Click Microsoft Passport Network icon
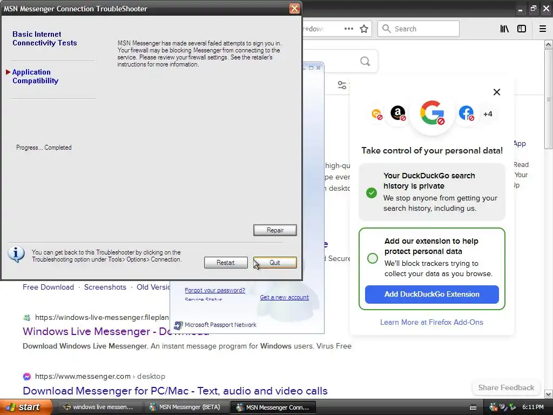Viewport: 553px width, 415px height. point(178,325)
